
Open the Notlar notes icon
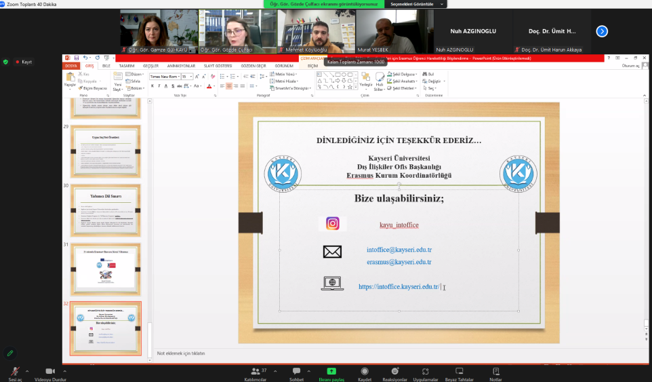(x=495, y=371)
